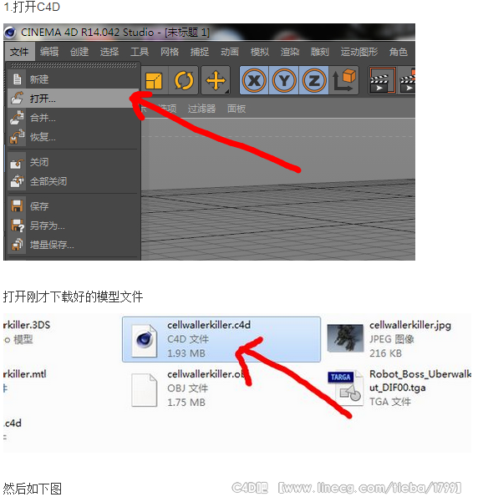Select the Rotate tool in the toolbar

pos(184,80)
